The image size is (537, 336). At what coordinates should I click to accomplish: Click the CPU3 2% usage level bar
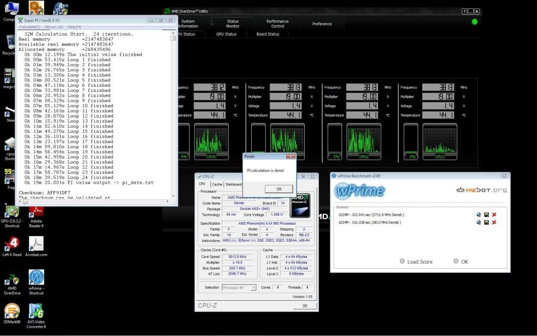pyautogui.click(x=411, y=141)
